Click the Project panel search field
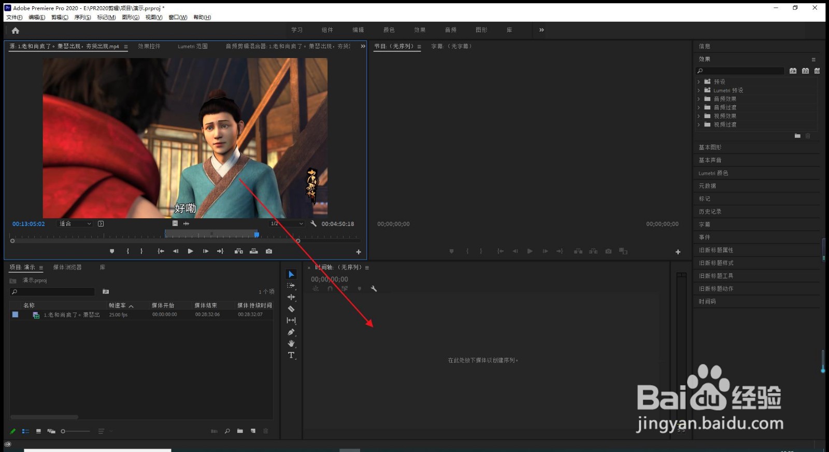 pyautogui.click(x=52, y=292)
